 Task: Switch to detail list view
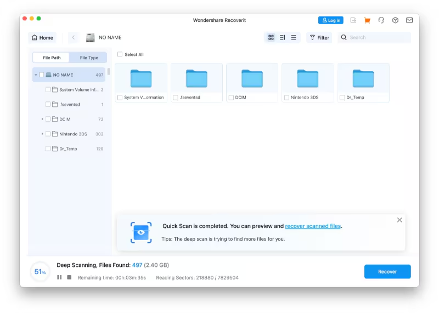click(x=282, y=37)
